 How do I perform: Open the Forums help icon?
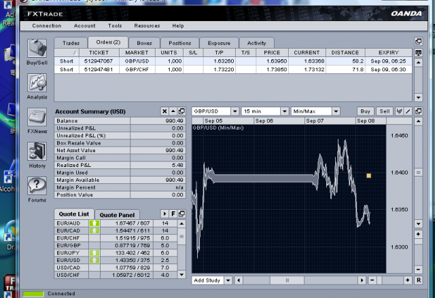[x=37, y=186]
